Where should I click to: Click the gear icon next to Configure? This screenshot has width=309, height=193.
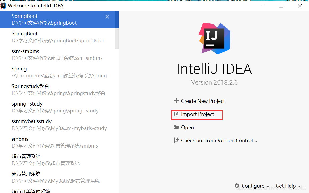tap(237, 186)
